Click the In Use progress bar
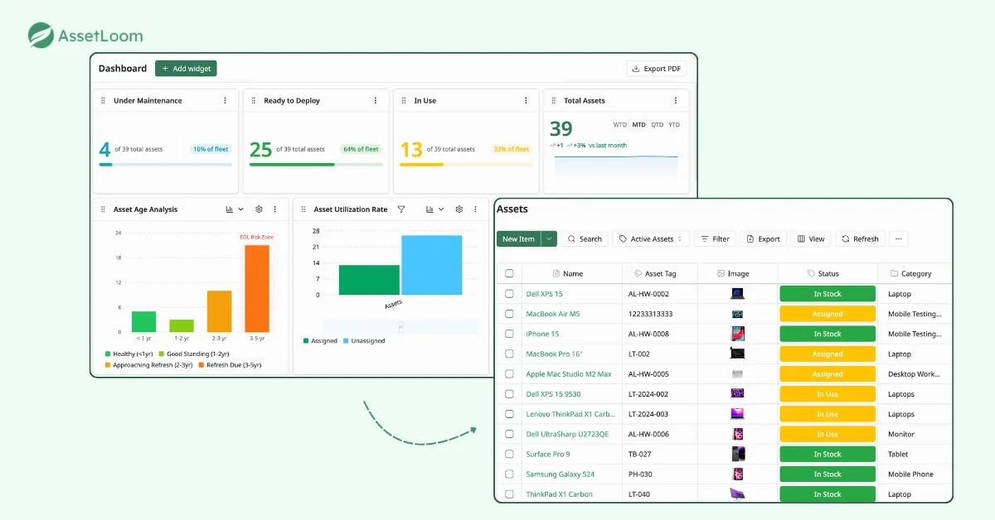 click(x=466, y=165)
